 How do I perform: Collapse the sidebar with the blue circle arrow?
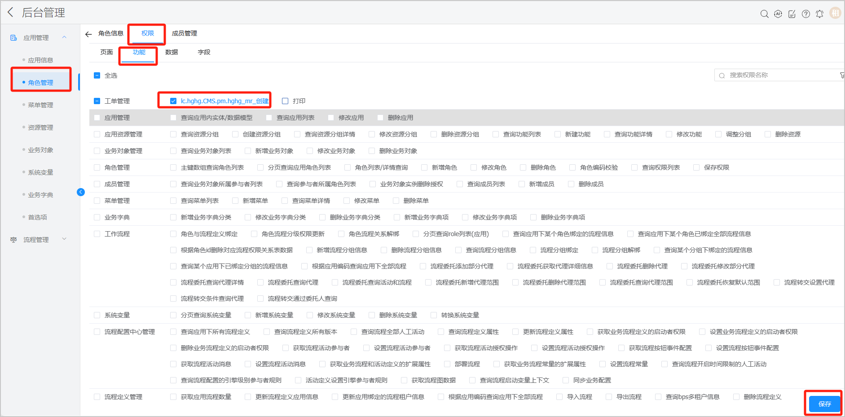pos(81,192)
